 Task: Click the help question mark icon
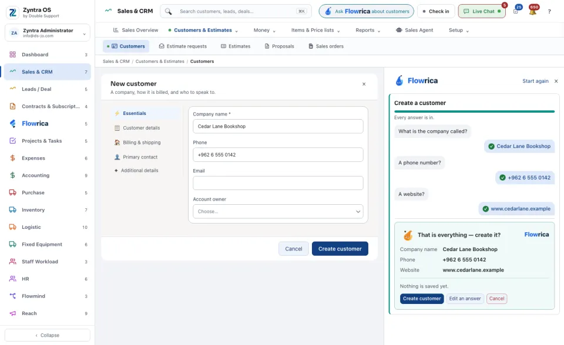[x=549, y=12]
